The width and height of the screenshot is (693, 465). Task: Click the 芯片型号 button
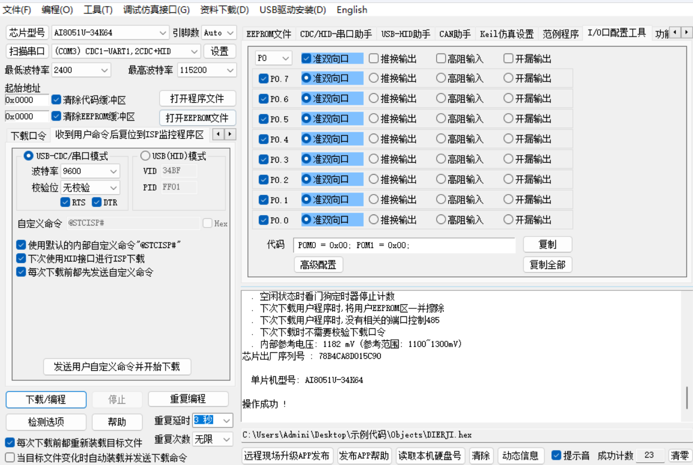click(27, 32)
